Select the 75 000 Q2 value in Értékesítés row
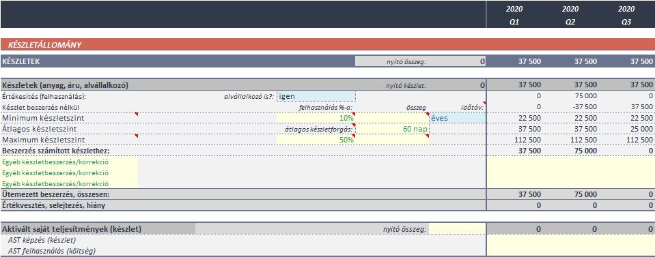This screenshot has height=257, width=655. (x=585, y=96)
